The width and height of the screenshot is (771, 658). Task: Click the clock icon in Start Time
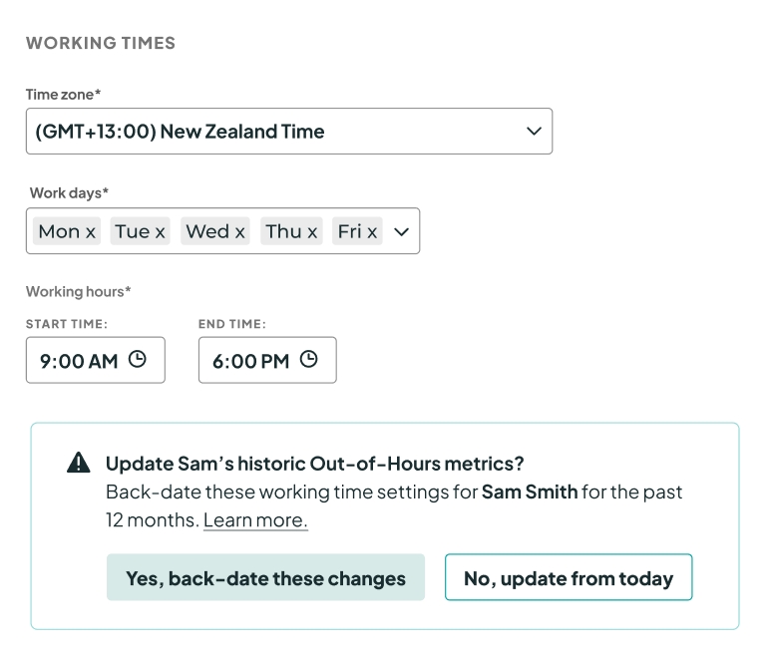137,360
